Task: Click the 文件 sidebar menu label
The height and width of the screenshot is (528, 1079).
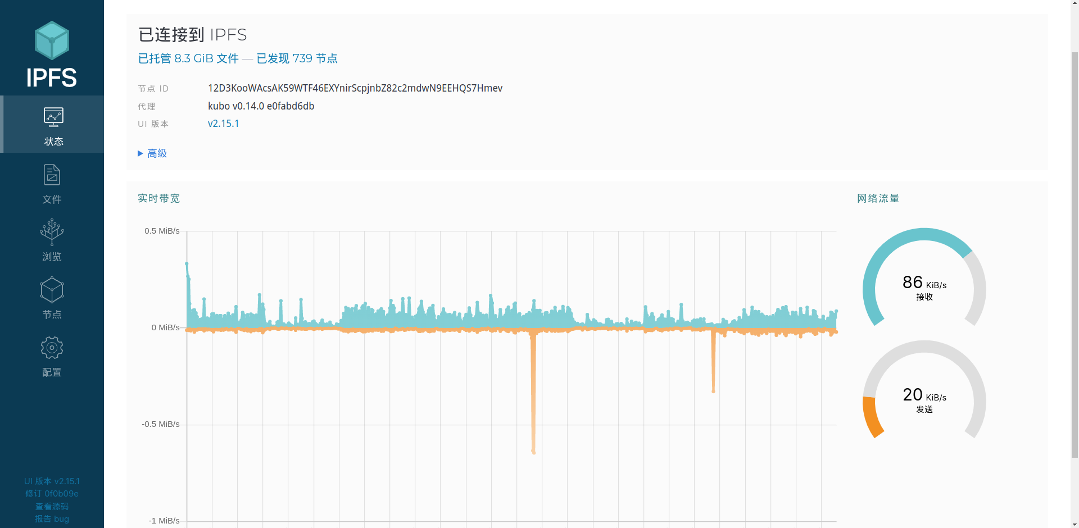Action: tap(52, 199)
